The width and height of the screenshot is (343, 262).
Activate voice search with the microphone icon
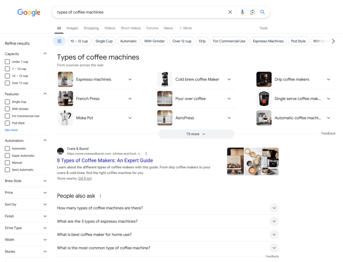tap(242, 12)
